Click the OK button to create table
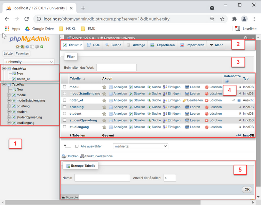The height and width of the screenshot is (205, 261). [247, 190]
